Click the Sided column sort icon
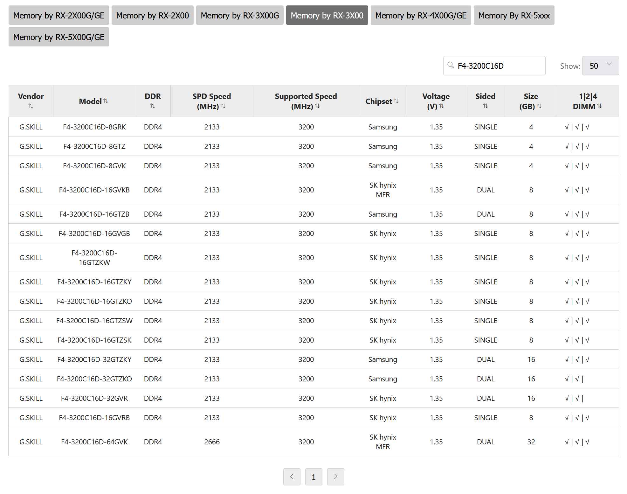 pyautogui.click(x=486, y=106)
